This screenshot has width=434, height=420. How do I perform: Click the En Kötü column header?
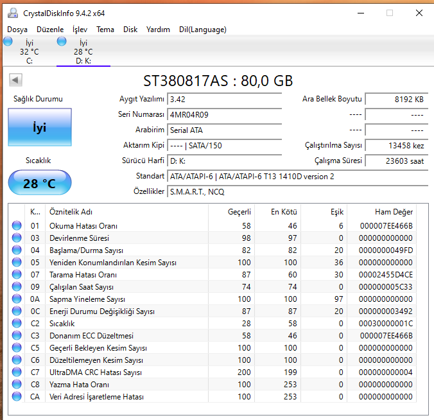click(277, 212)
